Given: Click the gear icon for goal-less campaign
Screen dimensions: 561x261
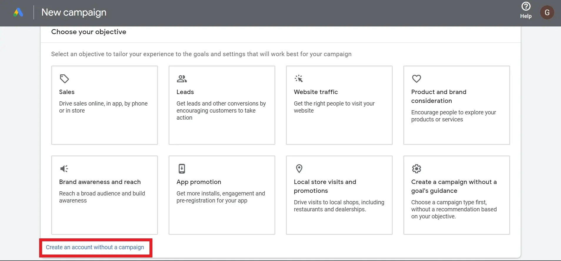Looking at the screenshot, I should pyautogui.click(x=416, y=169).
